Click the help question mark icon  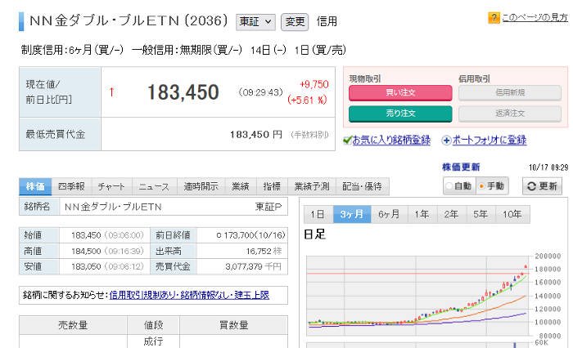494,17
